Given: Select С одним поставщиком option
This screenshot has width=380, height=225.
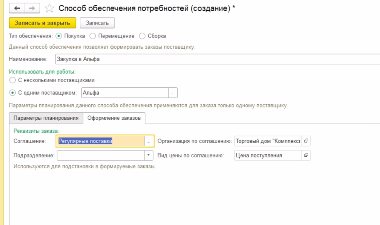Looking at the screenshot, I should coord(13,93).
